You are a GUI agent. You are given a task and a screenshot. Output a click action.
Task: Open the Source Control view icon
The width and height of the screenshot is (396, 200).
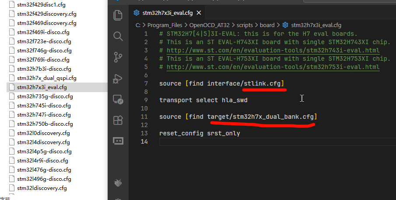[x=118, y=57]
